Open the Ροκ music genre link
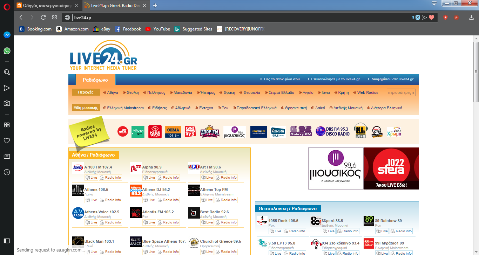 pos(225,108)
